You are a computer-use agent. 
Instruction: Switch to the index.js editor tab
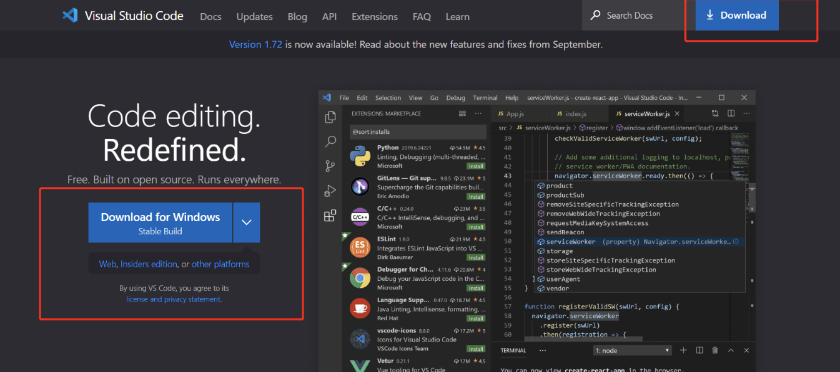coord(576,114)
